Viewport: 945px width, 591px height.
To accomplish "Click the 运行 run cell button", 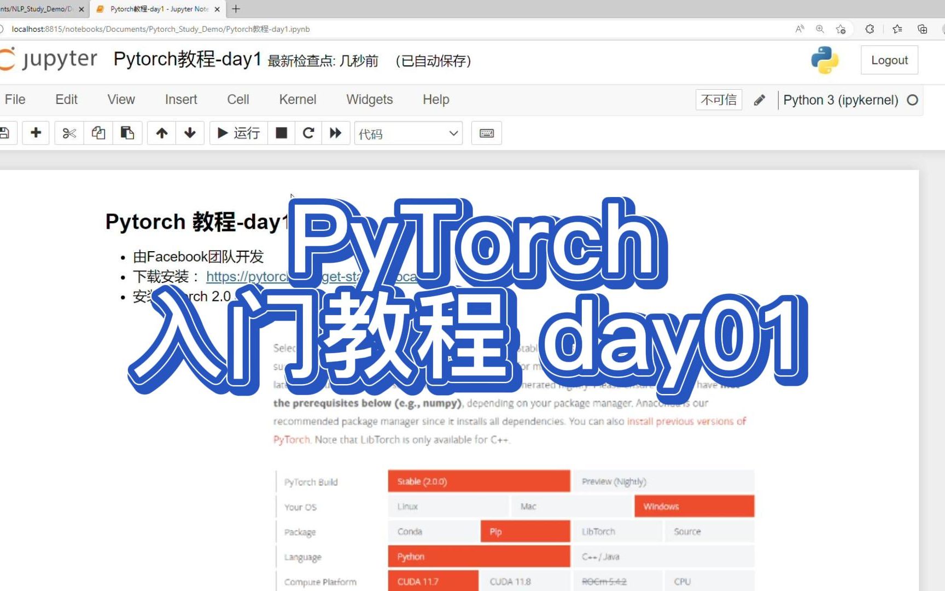I will click(239, 133).
